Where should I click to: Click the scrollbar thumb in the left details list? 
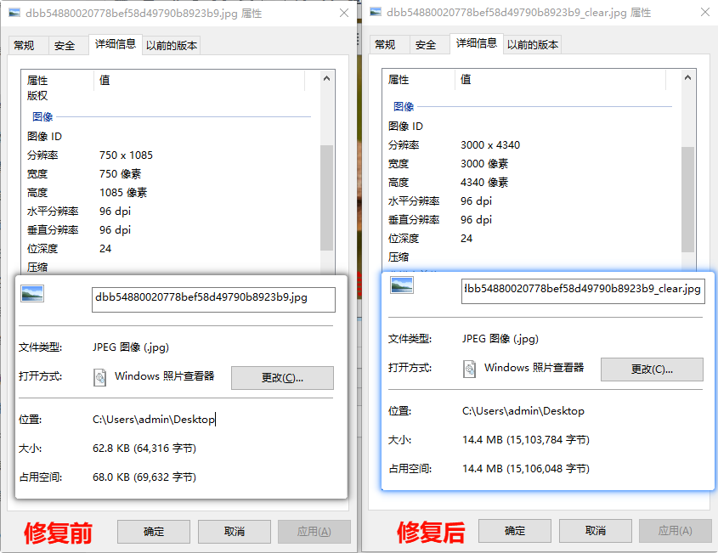tap(326, 198)
